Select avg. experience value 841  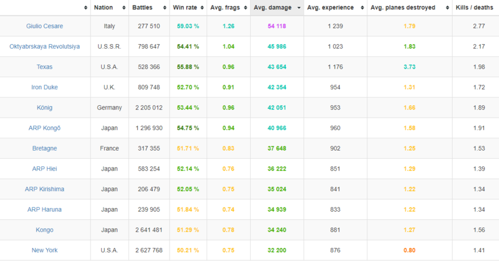pos(335,189)
